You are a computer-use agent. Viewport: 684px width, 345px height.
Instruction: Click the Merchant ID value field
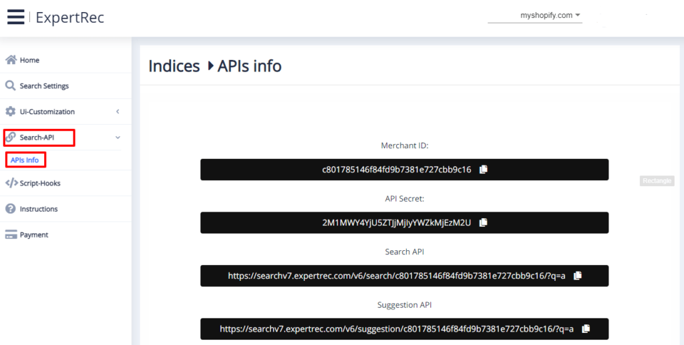(x=397, y=169)
